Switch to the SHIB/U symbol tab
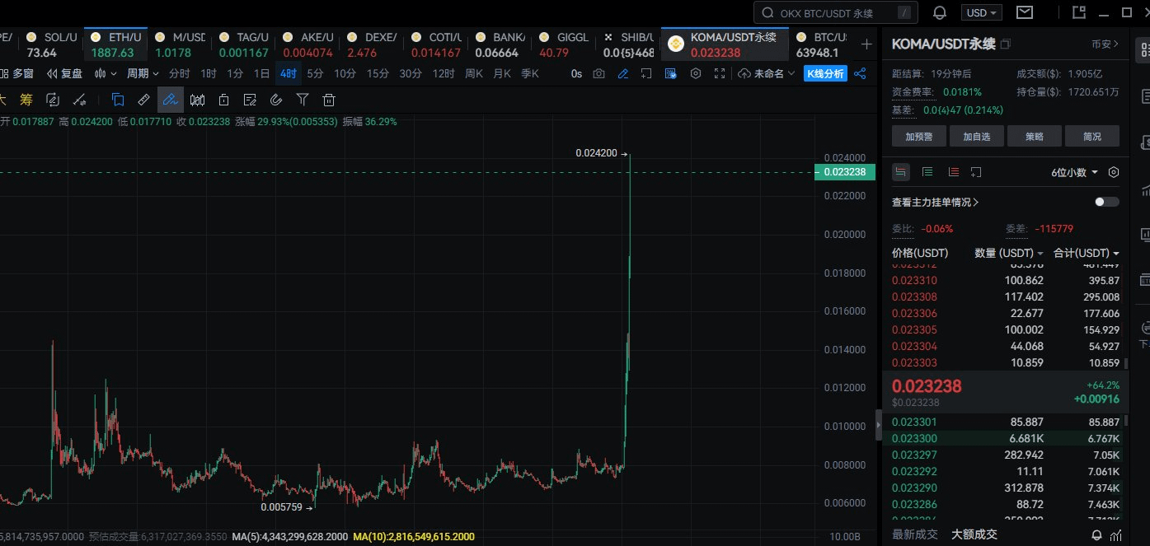 [x=628, y=44]
